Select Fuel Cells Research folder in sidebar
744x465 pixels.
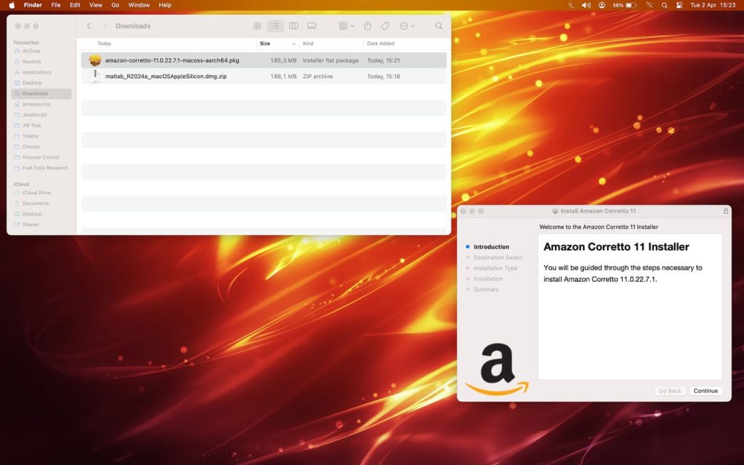pos(44,168)
